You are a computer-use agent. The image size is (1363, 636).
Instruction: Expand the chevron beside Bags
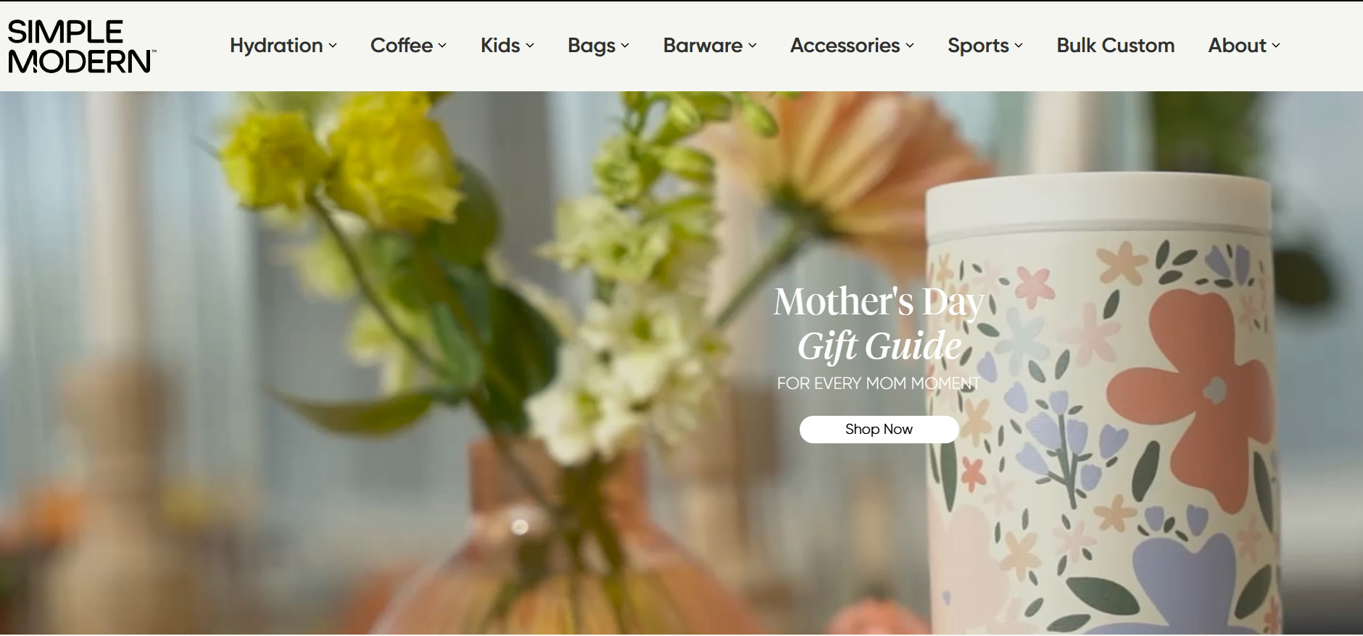pyautogui.click(x=625, y=46)
